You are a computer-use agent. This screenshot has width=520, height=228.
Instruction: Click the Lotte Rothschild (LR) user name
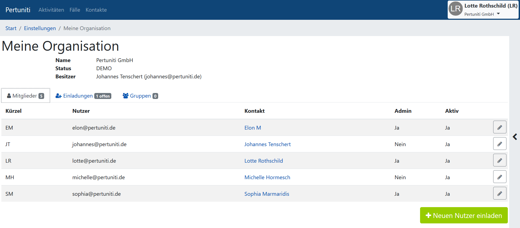pyautogui.click(x=491, y=6)
